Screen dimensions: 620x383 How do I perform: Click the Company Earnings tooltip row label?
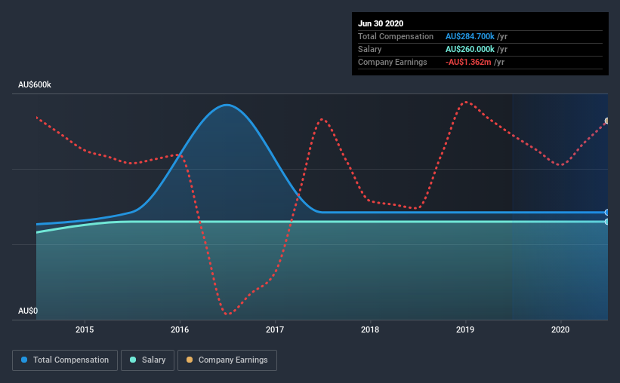pyautogui.click(x=392, y=63)
